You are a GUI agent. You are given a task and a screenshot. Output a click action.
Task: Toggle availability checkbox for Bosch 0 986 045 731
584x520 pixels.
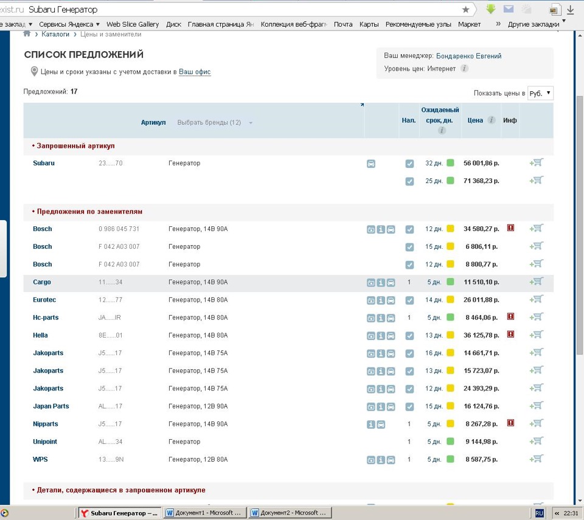(x=409, y=229)
